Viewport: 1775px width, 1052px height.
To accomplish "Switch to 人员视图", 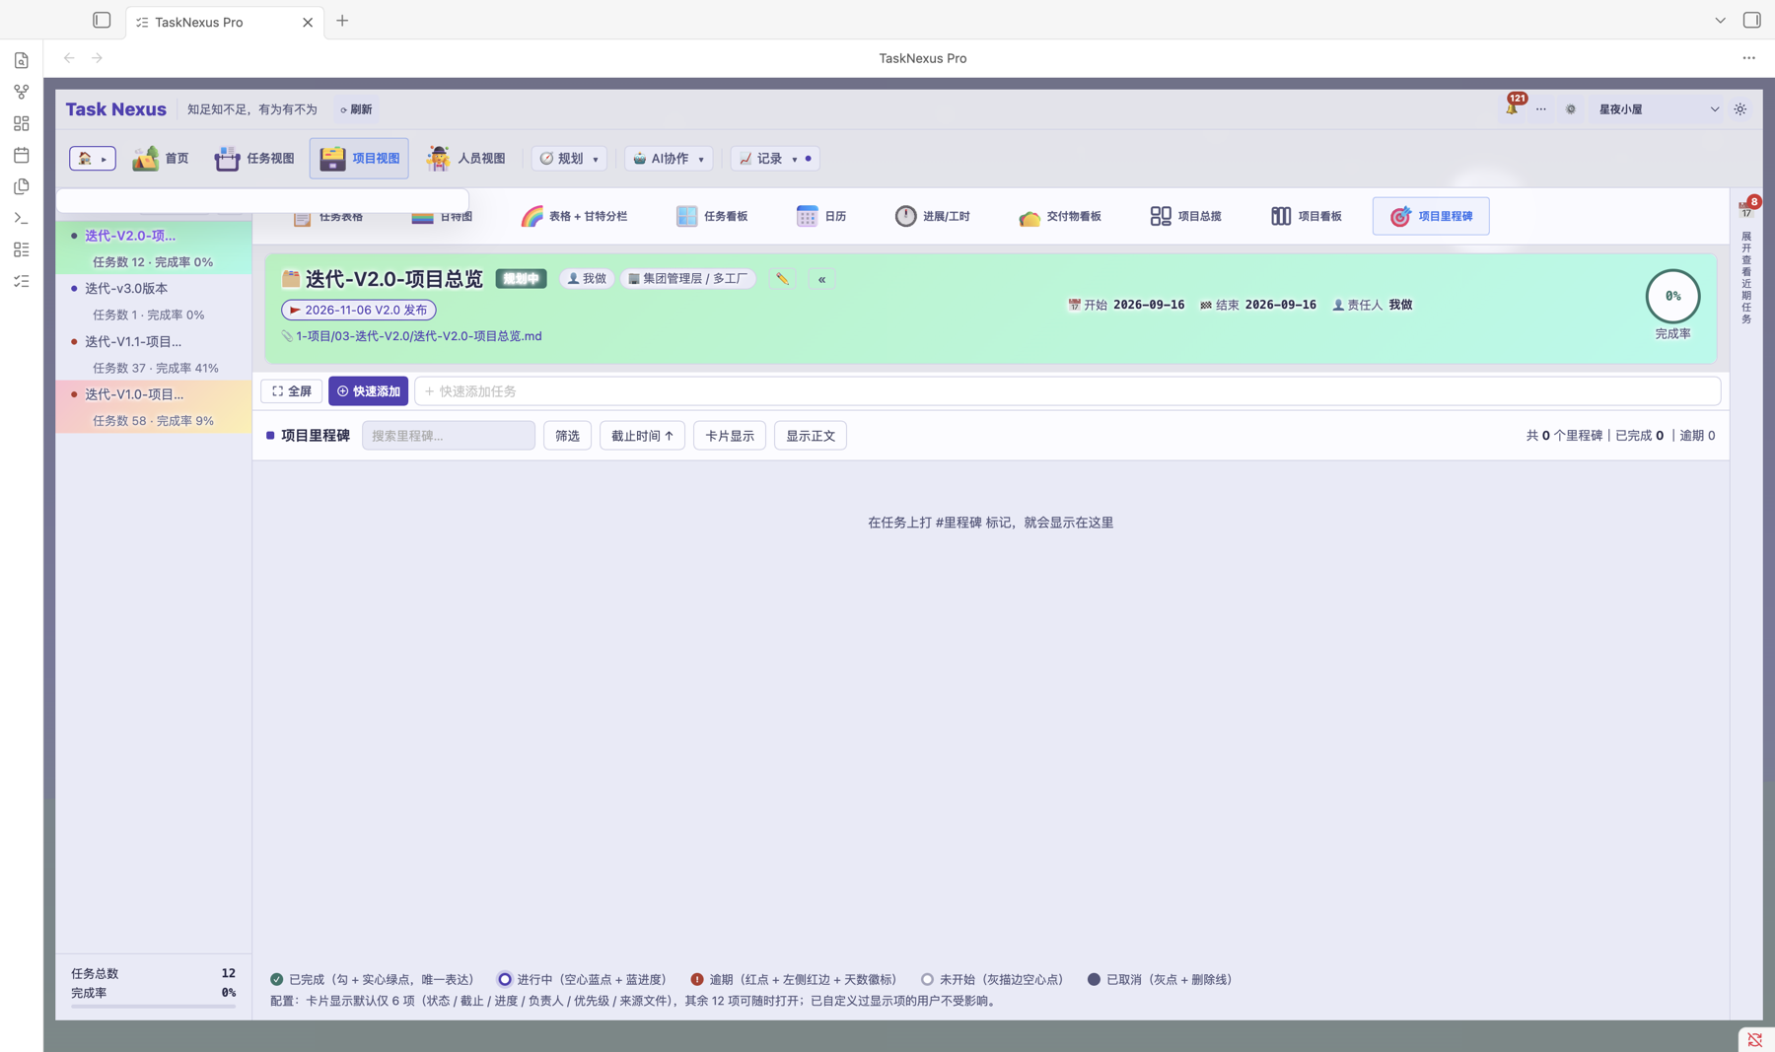I will [x=465, y=159].
